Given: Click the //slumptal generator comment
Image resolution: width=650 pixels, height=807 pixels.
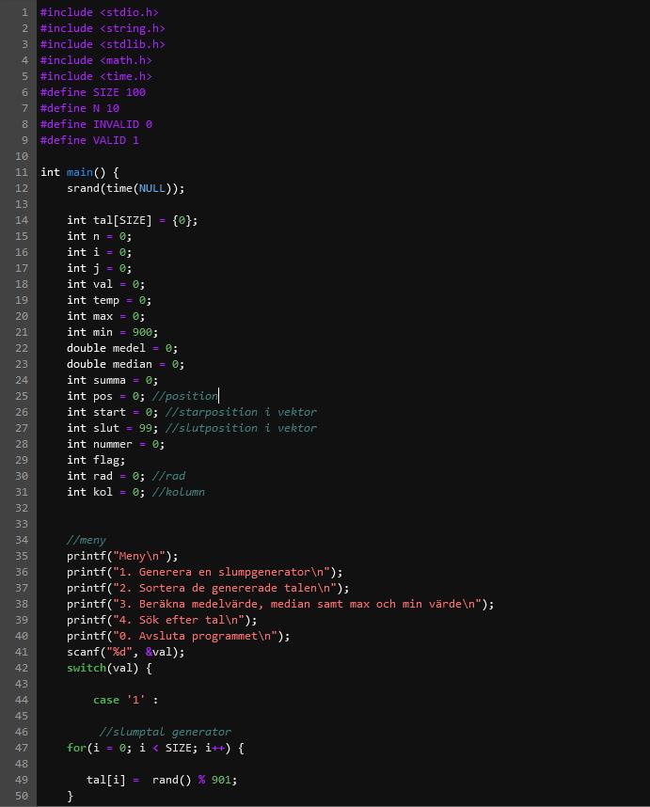Looking at the screenshot, I should tap(165, 732).
